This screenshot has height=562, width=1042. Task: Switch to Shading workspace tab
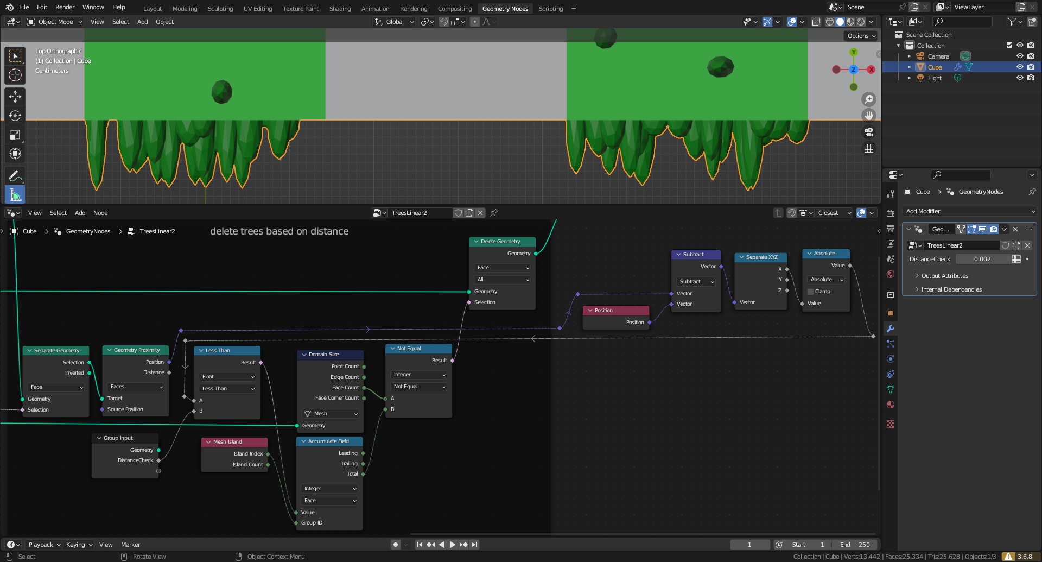(x=340, y=8)
